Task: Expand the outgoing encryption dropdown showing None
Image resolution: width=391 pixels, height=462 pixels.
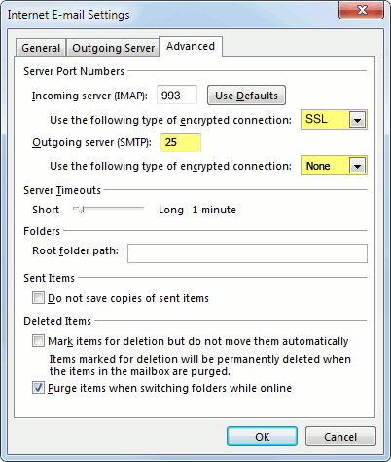Action: click(x=334, y=166)
